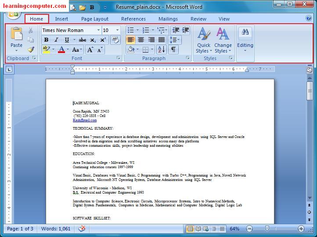The width and height of the screenshot is (317, 237).
Task: Copy selection using the Copy icon
Action: pos(31,40)
